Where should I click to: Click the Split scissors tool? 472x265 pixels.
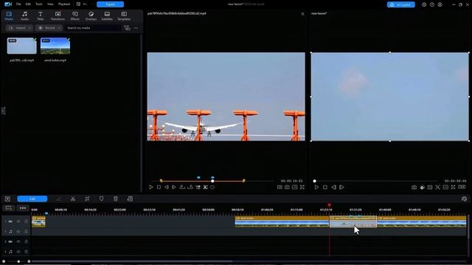click(73, 199)
